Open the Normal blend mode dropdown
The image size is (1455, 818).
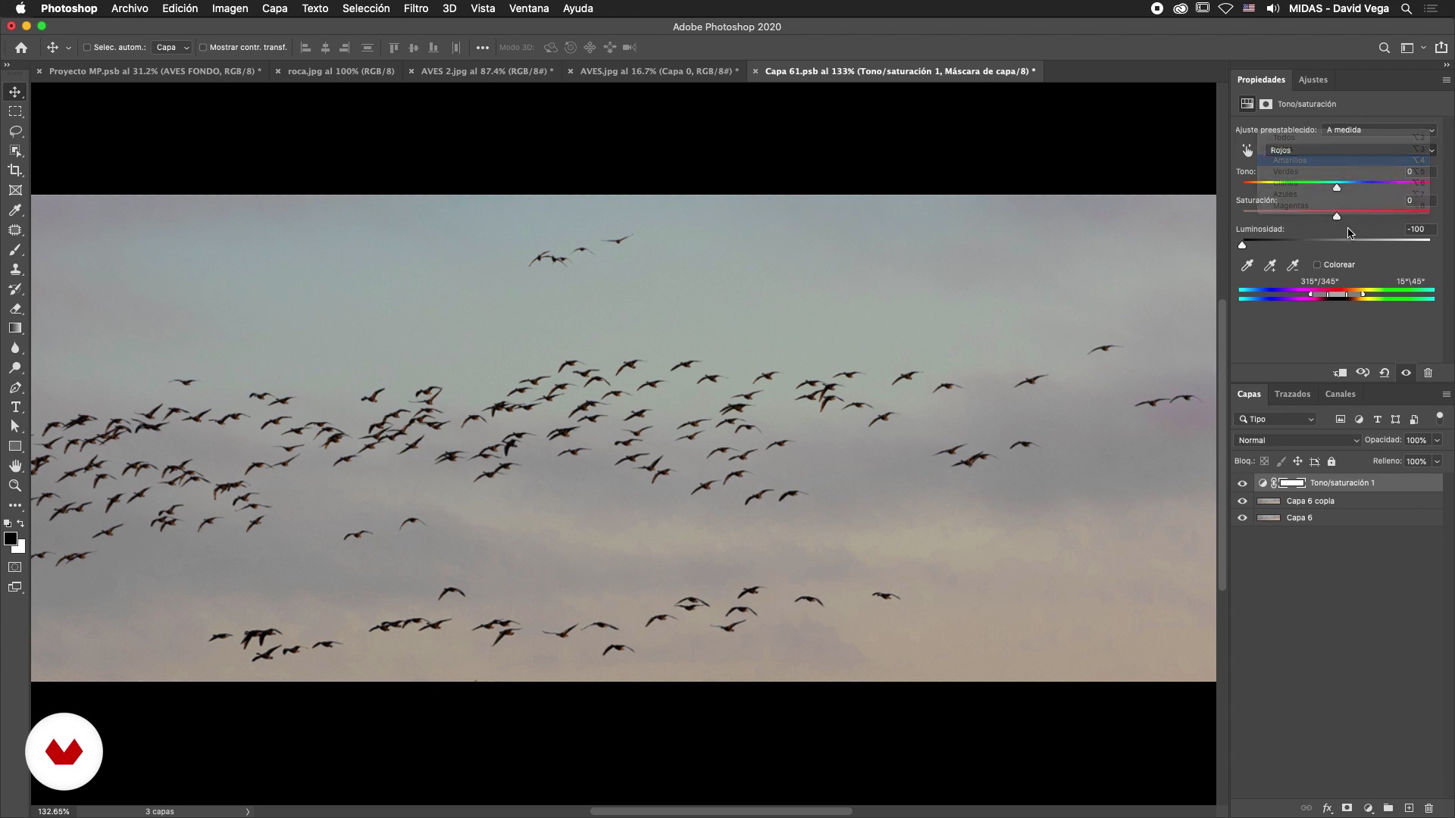point(1297,440)
